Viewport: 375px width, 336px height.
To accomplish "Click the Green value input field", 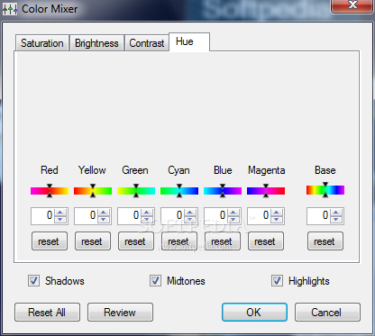I will [x=129, y=215].
